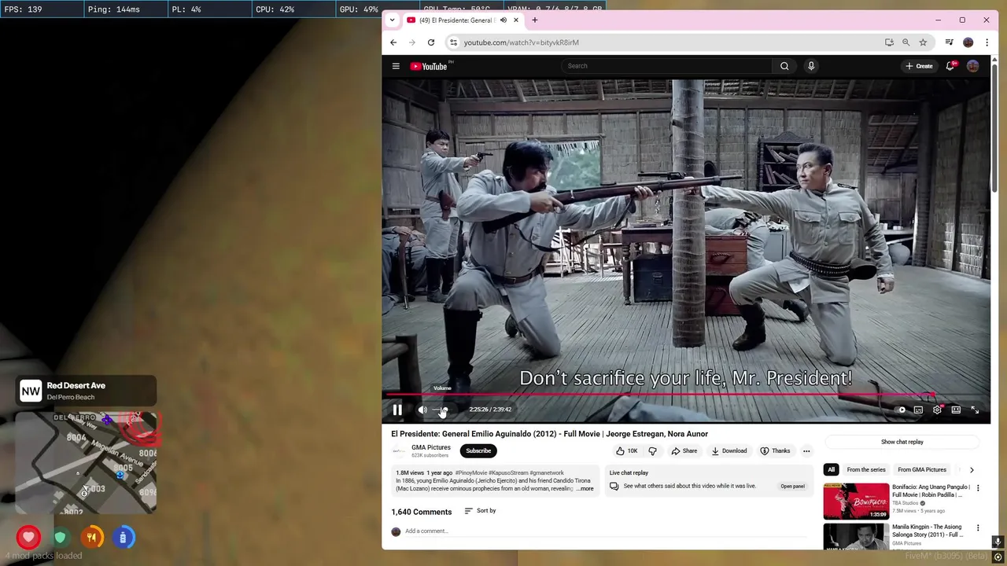Click #PinoyMovie hashtag in description

tap(470, 473)
